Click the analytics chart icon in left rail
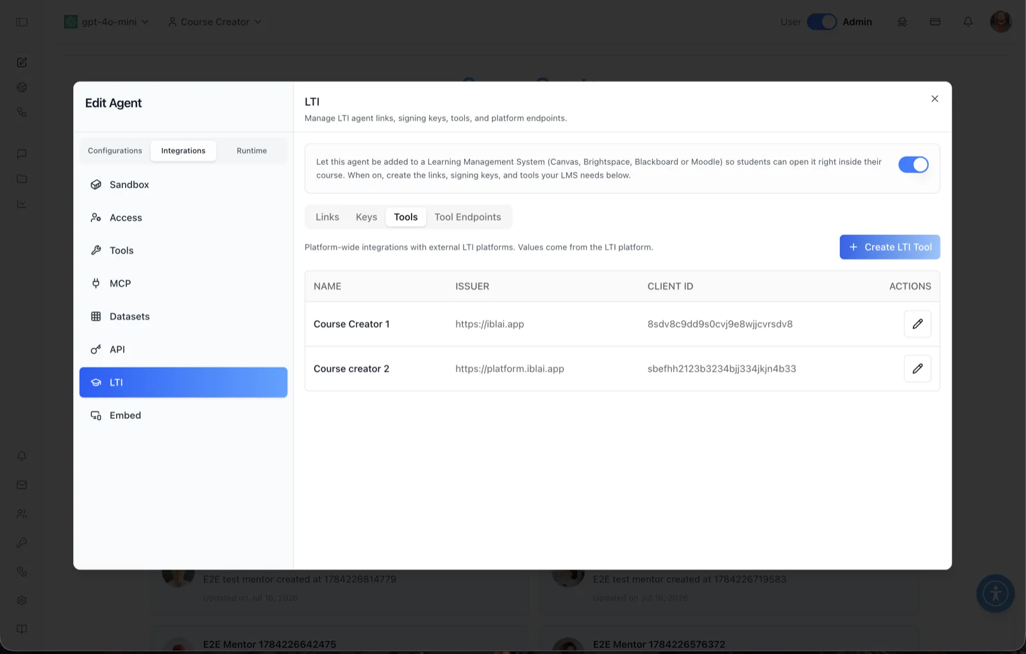Screen dimensions: 1026x654 [22, 204]
